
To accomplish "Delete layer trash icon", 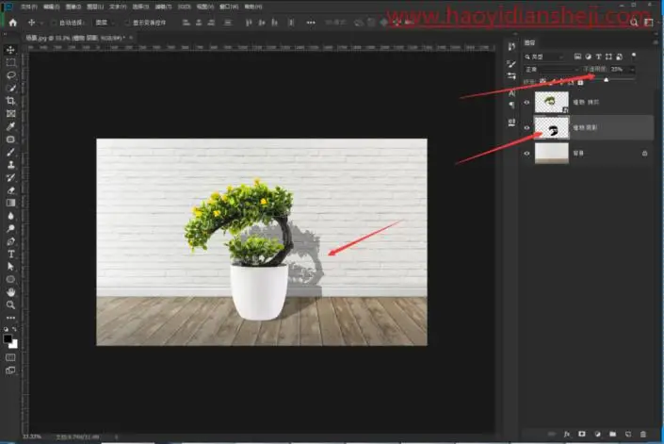I will pos(643,434).
